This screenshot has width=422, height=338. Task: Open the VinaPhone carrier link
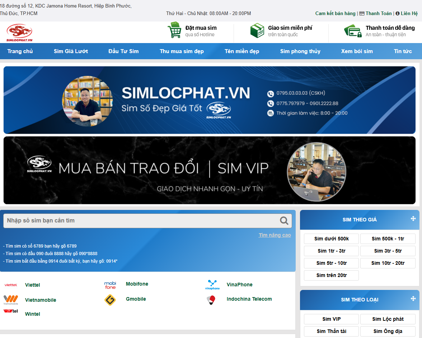(x=240, y=285)
